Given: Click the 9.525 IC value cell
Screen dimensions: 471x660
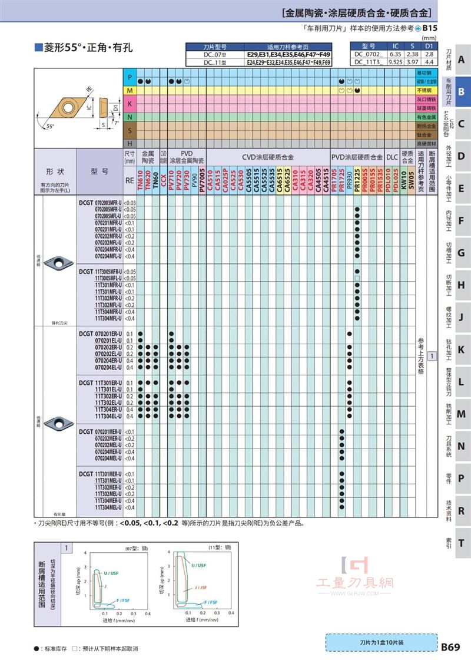Looking at the screenshot, I should [395, 62].
